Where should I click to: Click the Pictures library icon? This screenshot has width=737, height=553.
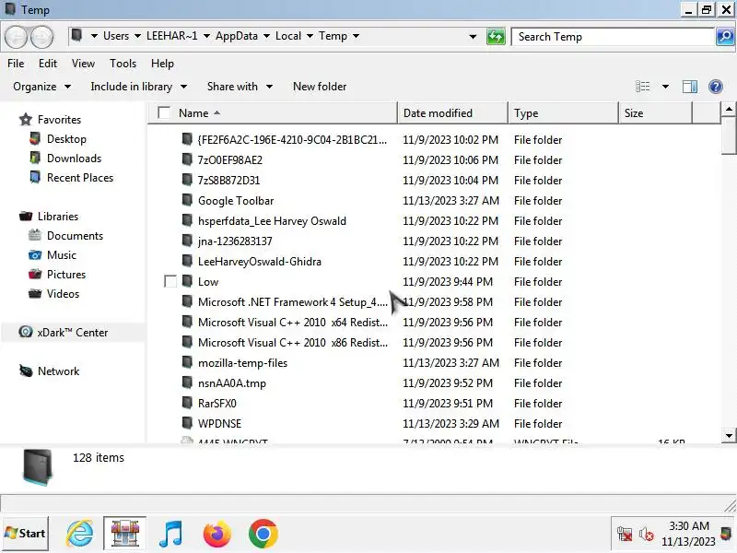[x=35, y=274]
